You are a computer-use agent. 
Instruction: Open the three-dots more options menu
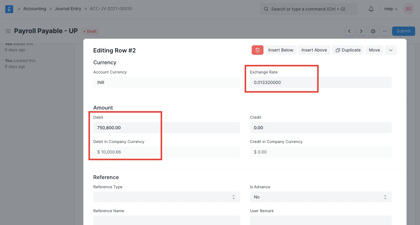pyautogui.click(x=385, y=31)
